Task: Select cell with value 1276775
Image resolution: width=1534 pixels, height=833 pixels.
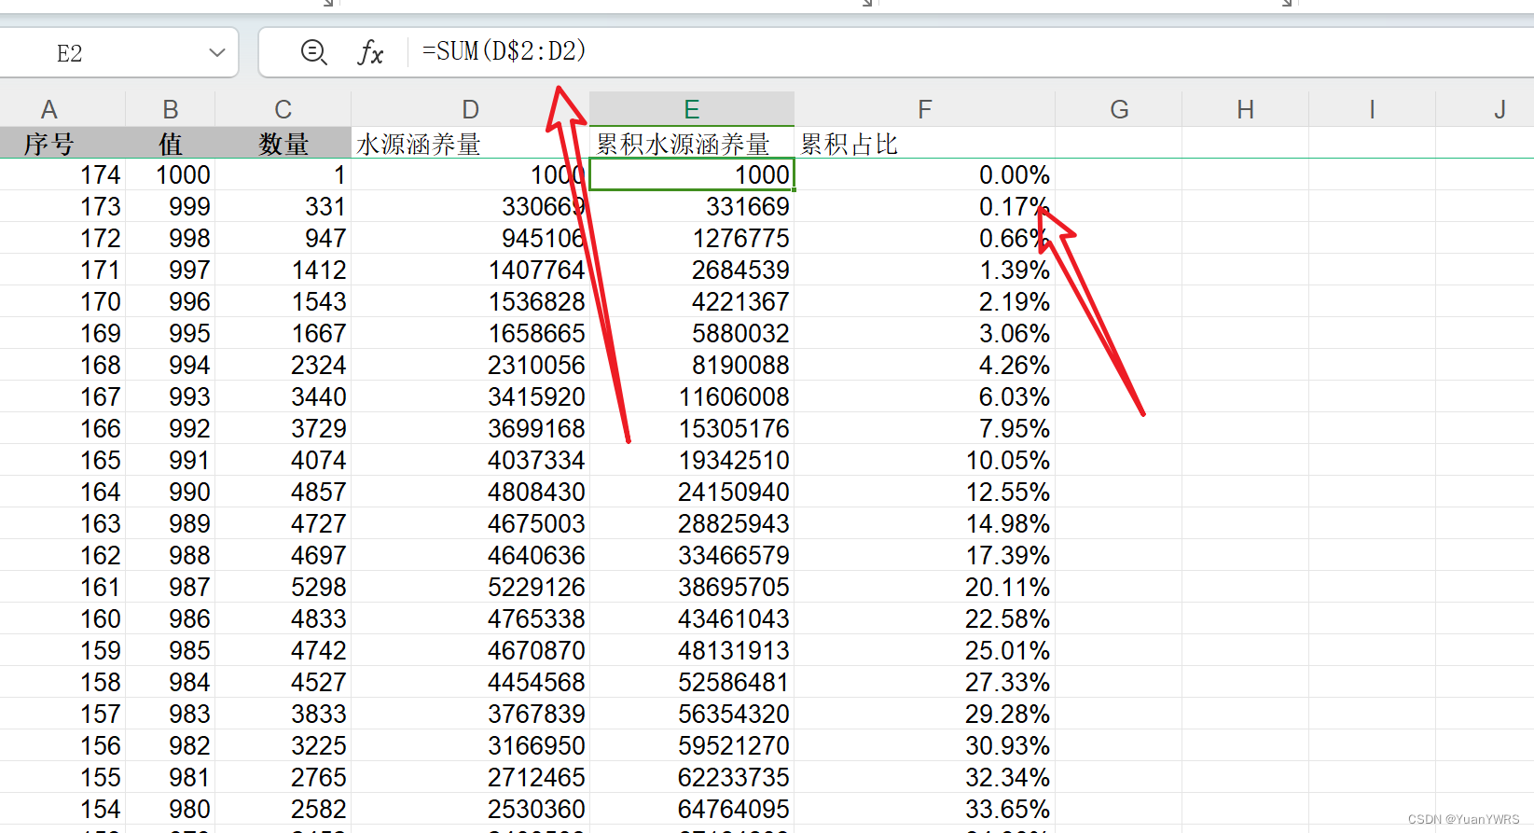Action: [692, 238]
